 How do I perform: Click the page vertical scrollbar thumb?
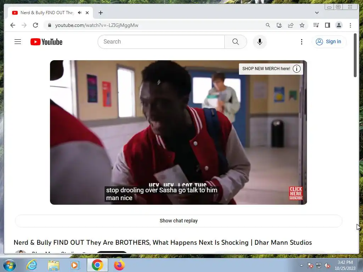355,55
